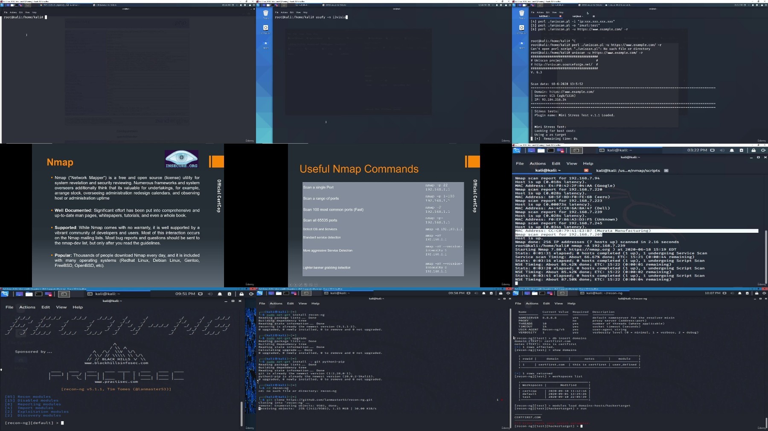This screenshot has height=431, width=768.
Task: Open the View menu in the 09:58 PM terminal
Action: [303, 304]
